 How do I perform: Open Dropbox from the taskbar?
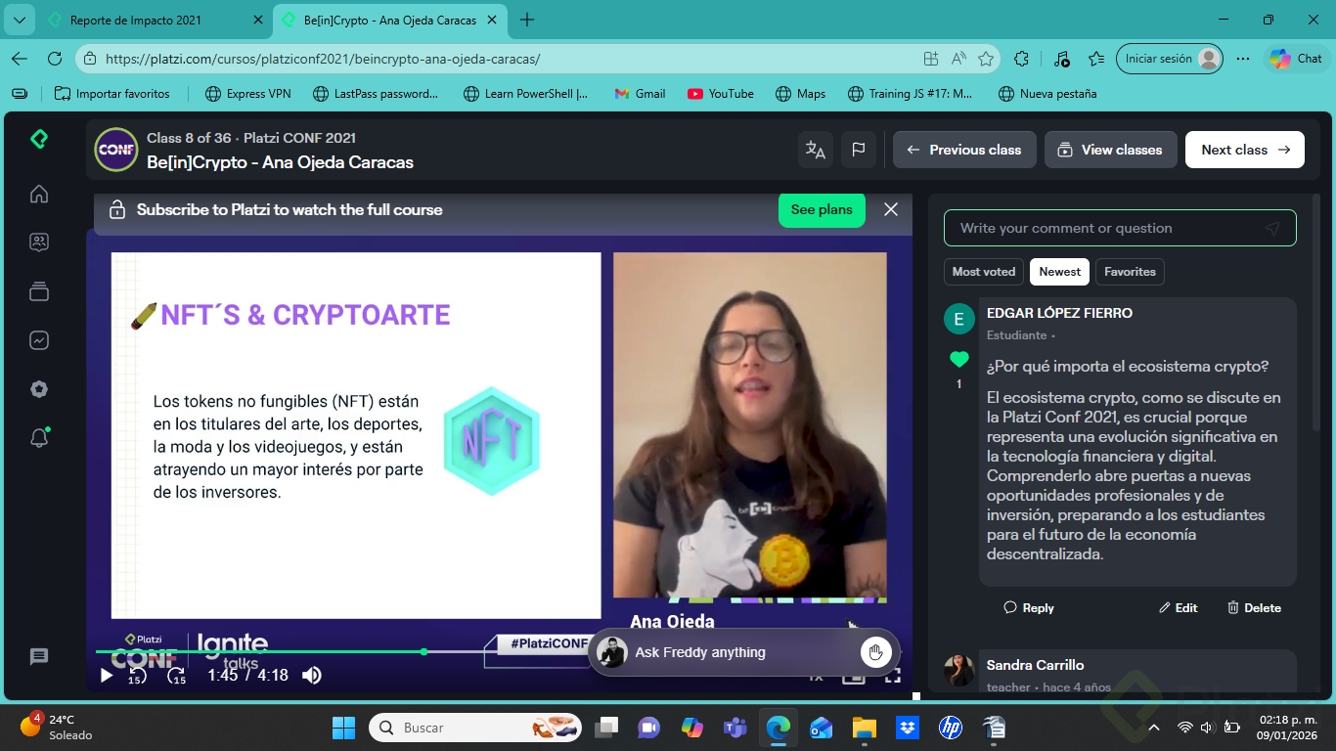(x=908, y=728)
